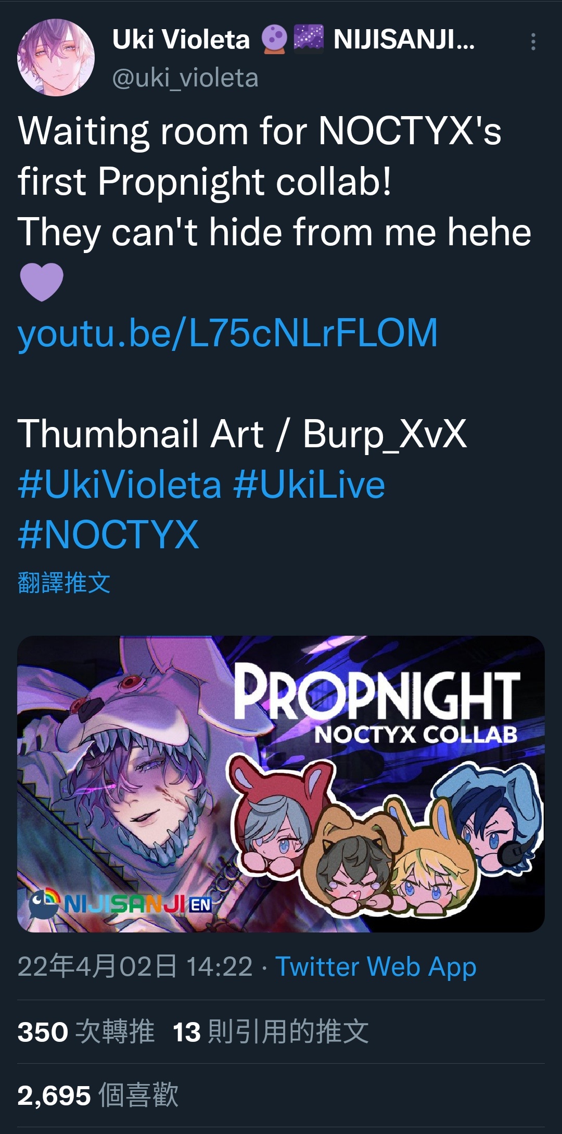
Task: Tap the NIJISANJI EN logo in thumbnail
Action: (121, 904)
